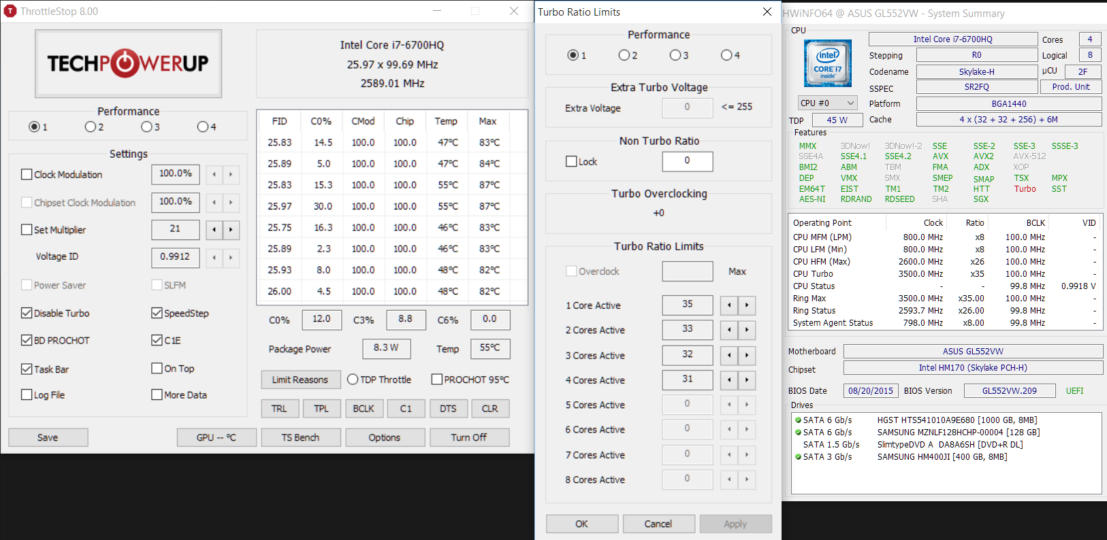Click the Skylake-H codename field
The width and height of the screenshot is (1107, 540).
pos(977,71)
